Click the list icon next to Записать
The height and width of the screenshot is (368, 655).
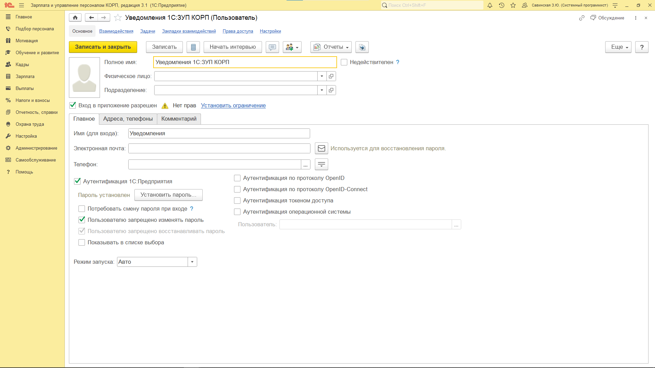click(x=193, y=47)
